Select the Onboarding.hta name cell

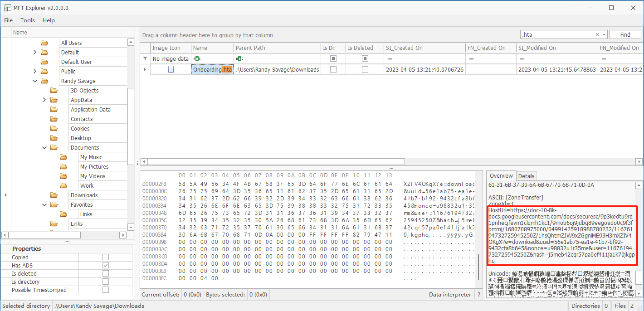(x=212, y=69)
